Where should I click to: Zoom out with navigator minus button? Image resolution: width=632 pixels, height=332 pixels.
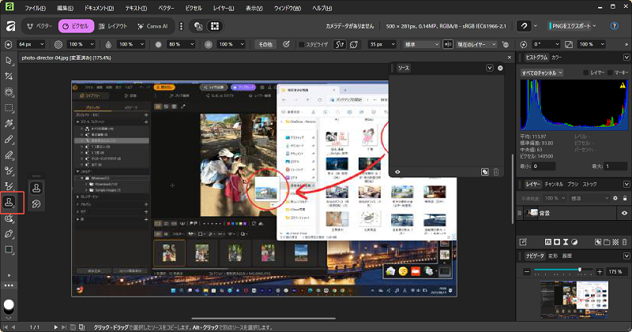[x=527, y=272]
